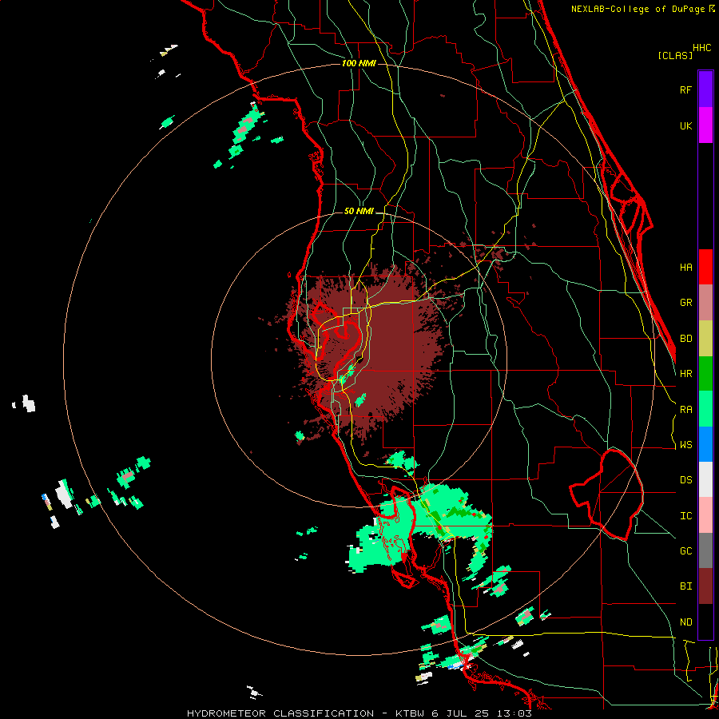Select the GR legend label

685,303
